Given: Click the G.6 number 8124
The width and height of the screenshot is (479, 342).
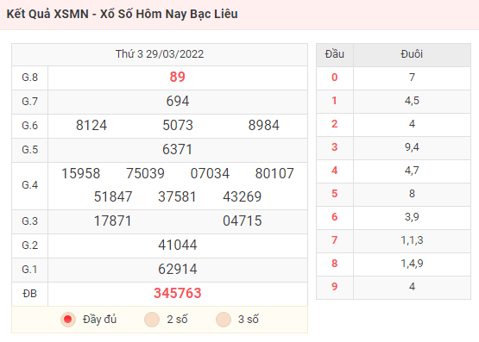Looking at the screenshot, I should [x=91, y=125].
